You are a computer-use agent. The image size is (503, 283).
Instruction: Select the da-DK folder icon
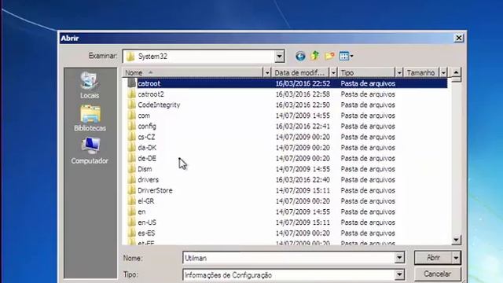pos(131,147)
